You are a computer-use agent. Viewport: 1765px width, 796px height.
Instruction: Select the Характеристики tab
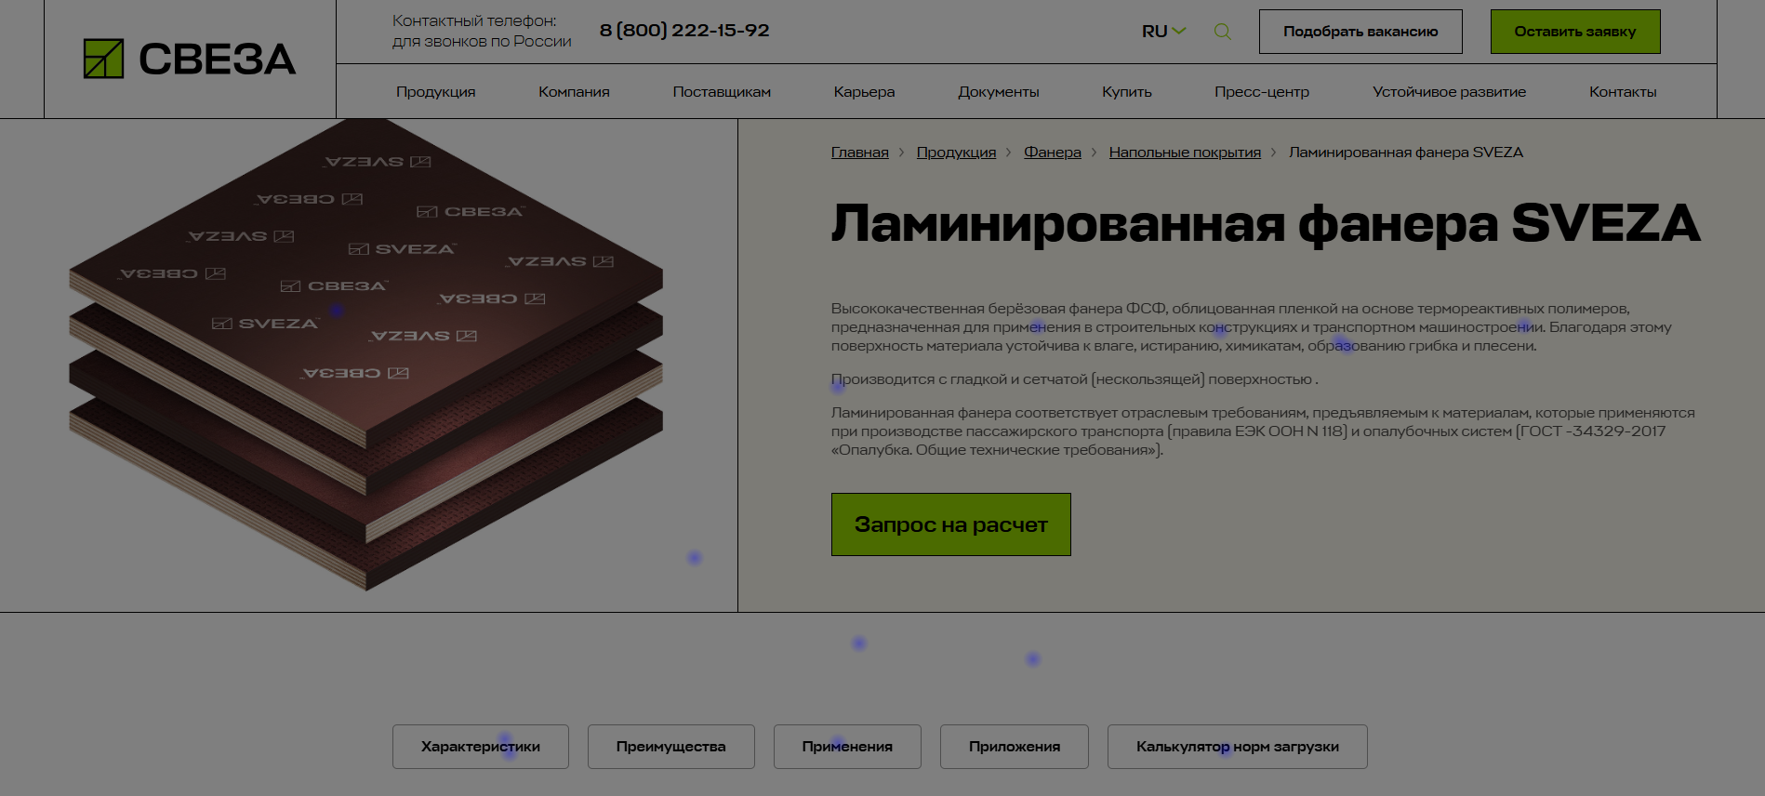click(x=481, y=747)
